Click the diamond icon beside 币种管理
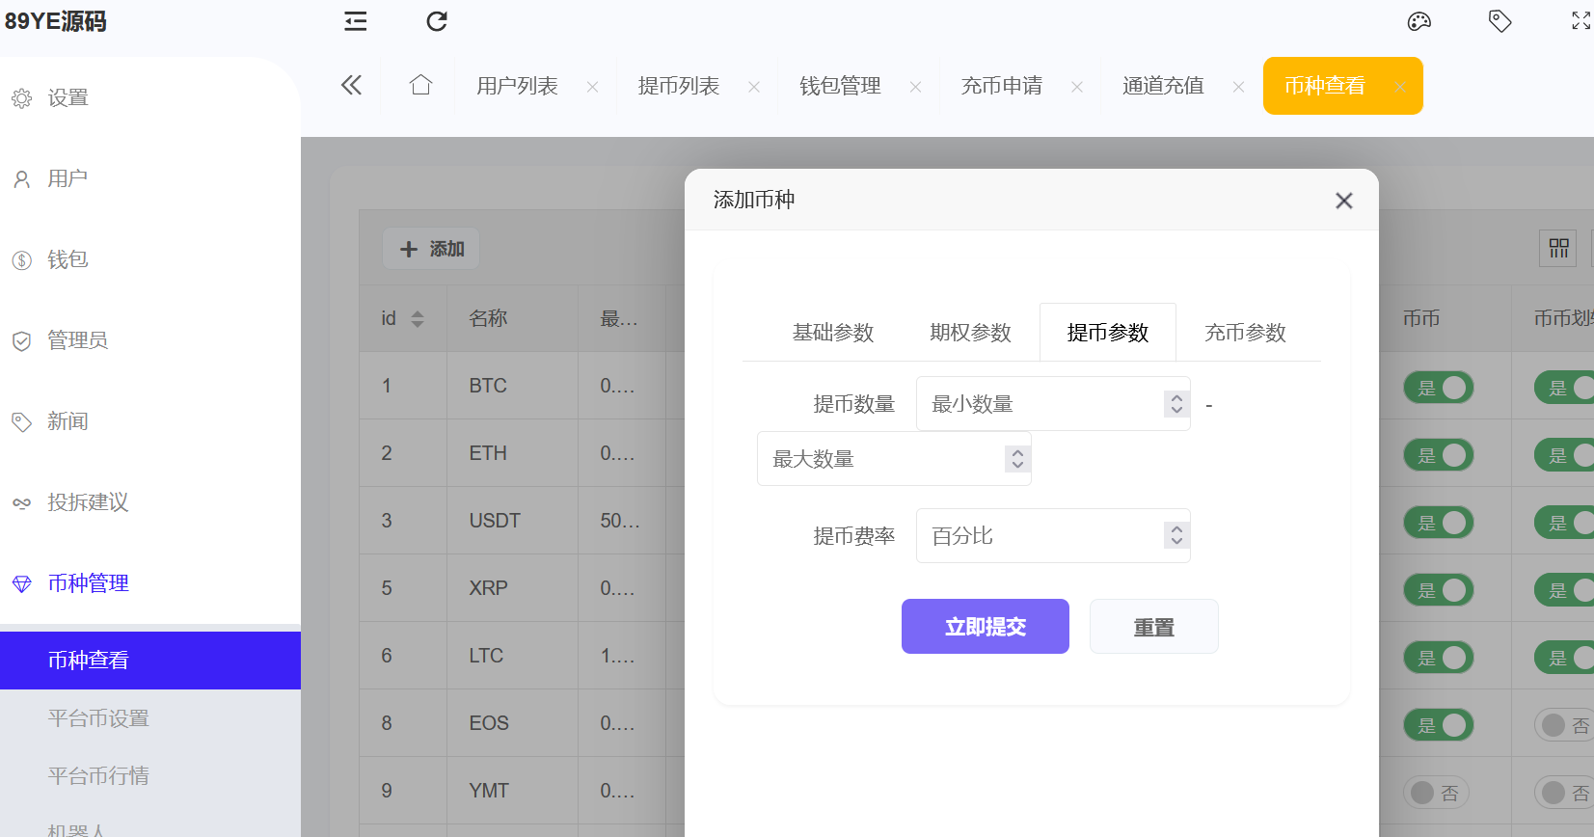 21,584
